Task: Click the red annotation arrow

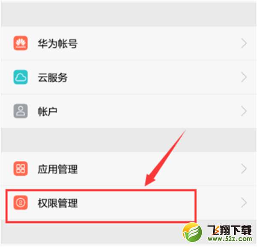Action: [165, 158]
